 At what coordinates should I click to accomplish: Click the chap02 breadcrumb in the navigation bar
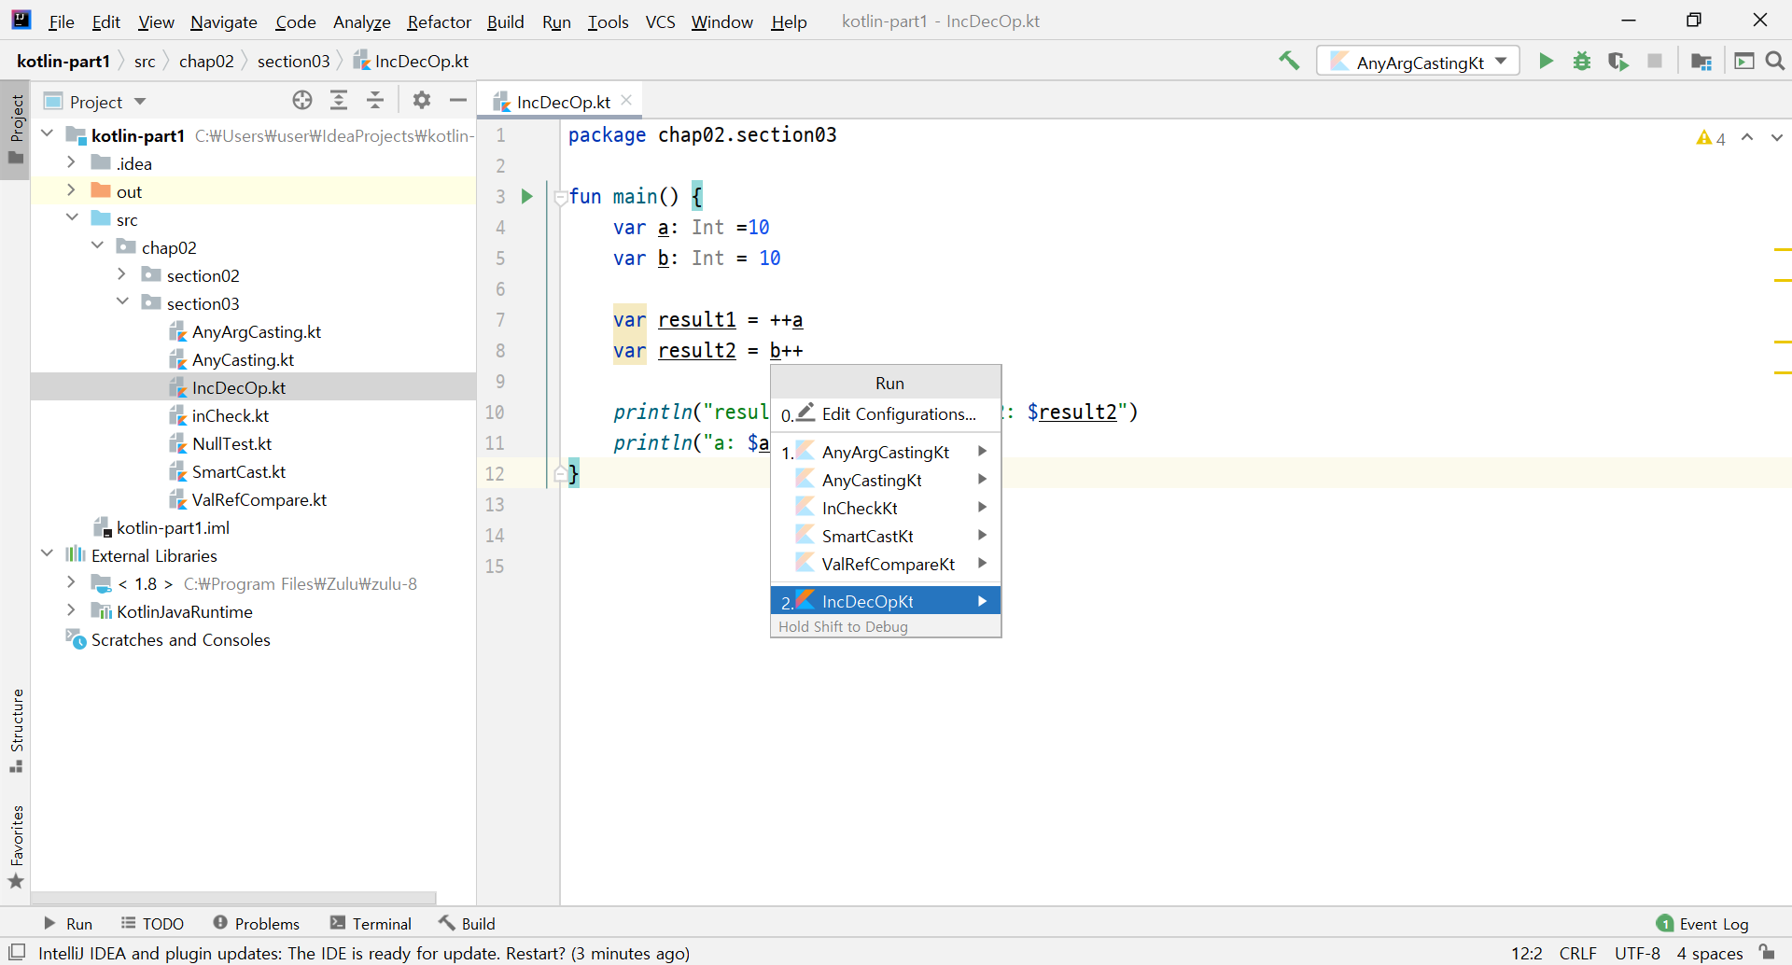(206, 61)
